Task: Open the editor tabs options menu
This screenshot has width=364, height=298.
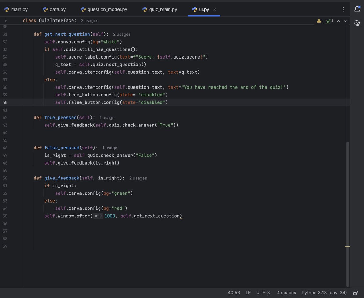Action: coord(343,9)
